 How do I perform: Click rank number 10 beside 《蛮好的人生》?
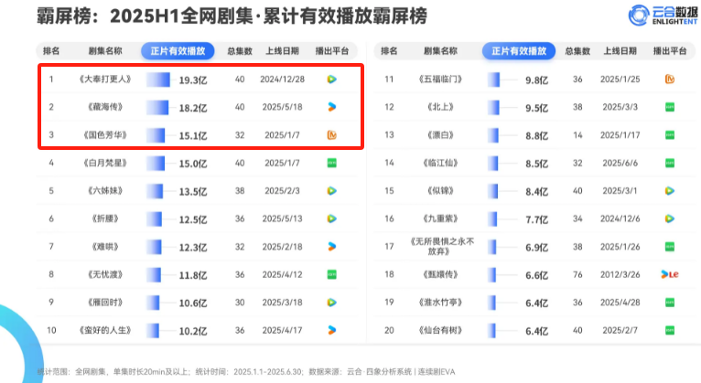point(51,330)
